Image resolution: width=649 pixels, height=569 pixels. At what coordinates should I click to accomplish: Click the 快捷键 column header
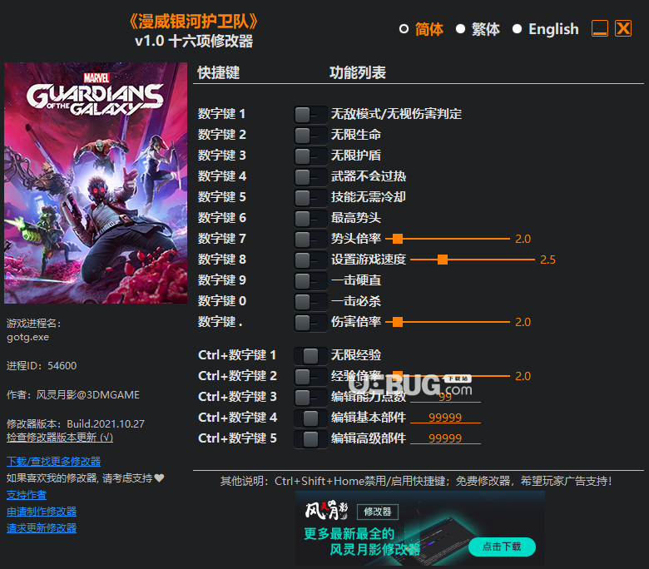point(219,72)
